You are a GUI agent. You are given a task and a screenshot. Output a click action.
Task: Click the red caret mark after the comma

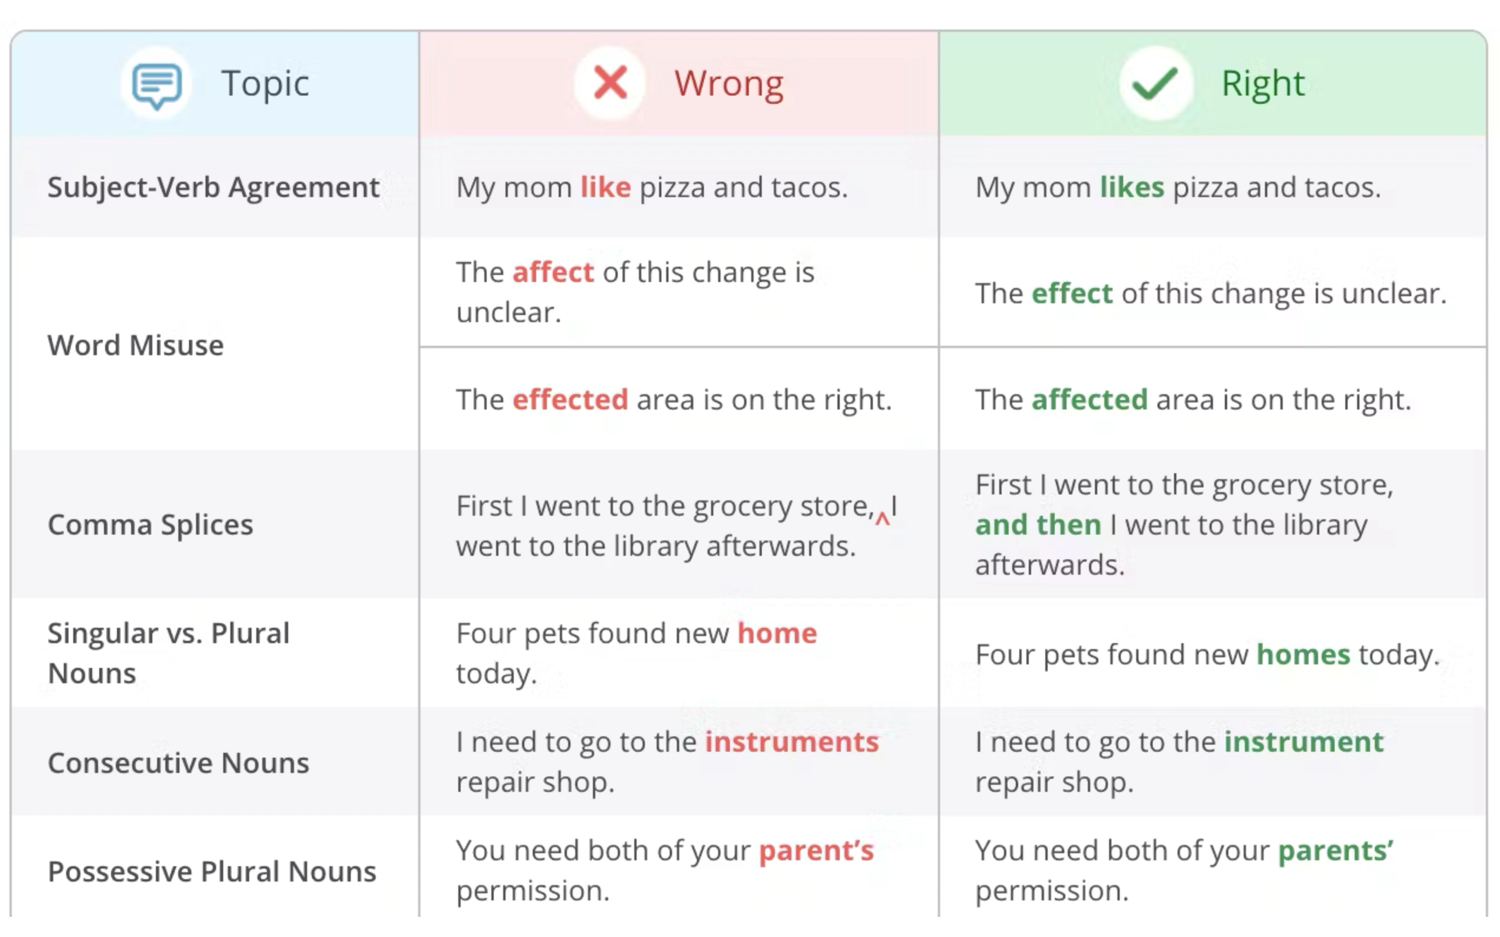coord(882,519)
